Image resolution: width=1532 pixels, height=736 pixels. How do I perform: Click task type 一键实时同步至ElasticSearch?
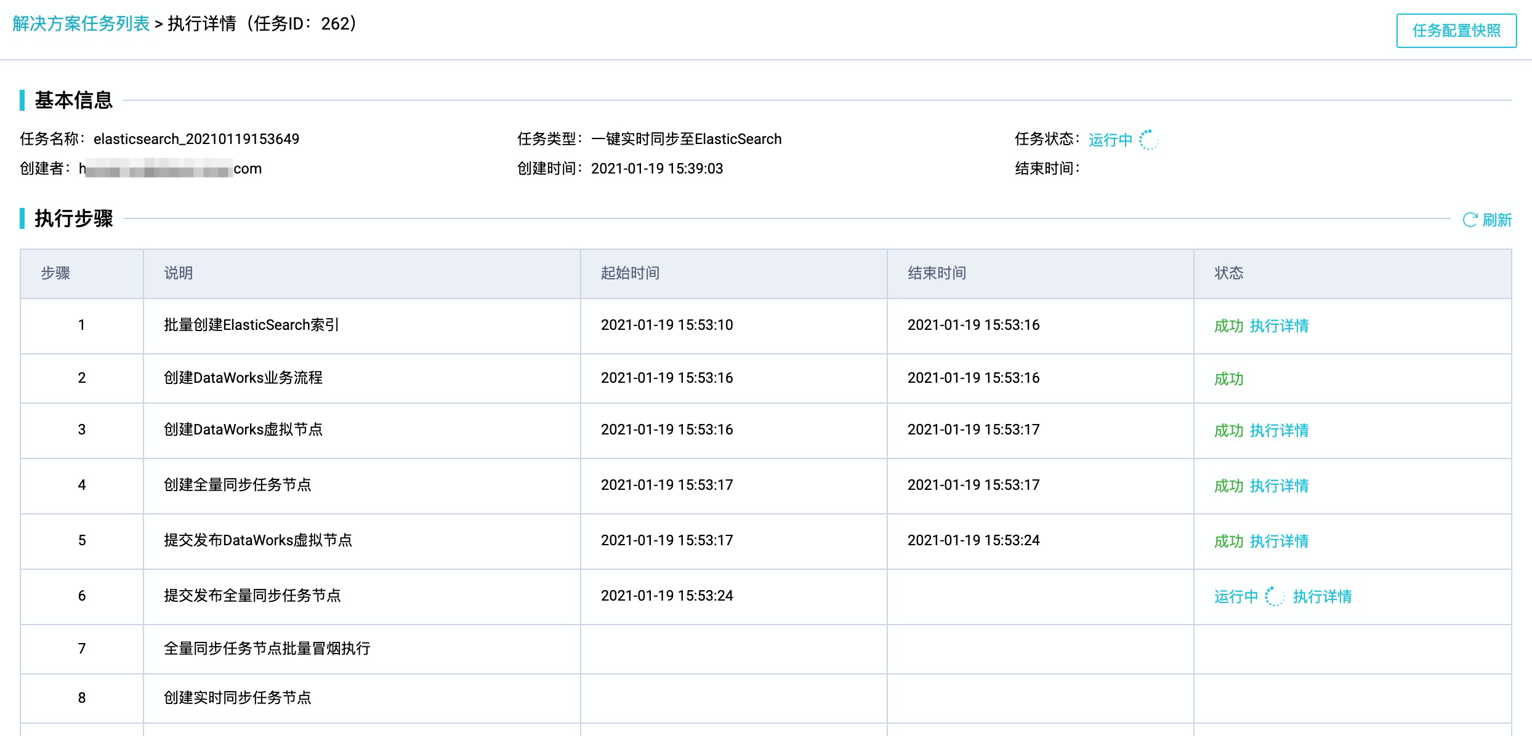click(687, 139)
